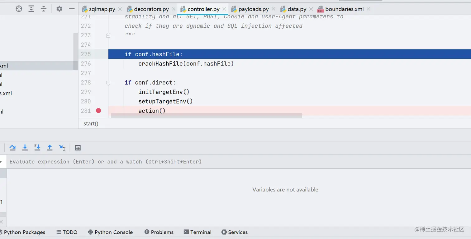Screen dimensions: 471x239
Task: Click line number 279 in gutter
Action: (x=86, y=92)
